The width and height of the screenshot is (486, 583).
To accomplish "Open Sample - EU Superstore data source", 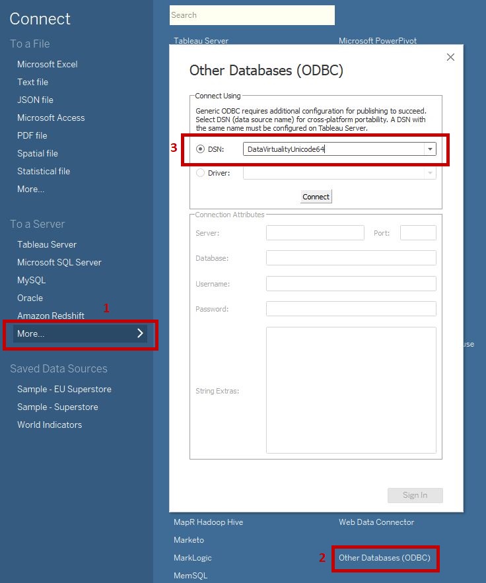I will [x=64, y=389].
